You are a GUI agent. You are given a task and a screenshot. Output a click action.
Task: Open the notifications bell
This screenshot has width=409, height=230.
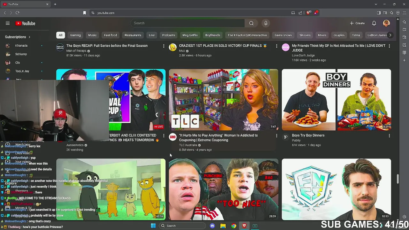point(374,23)
